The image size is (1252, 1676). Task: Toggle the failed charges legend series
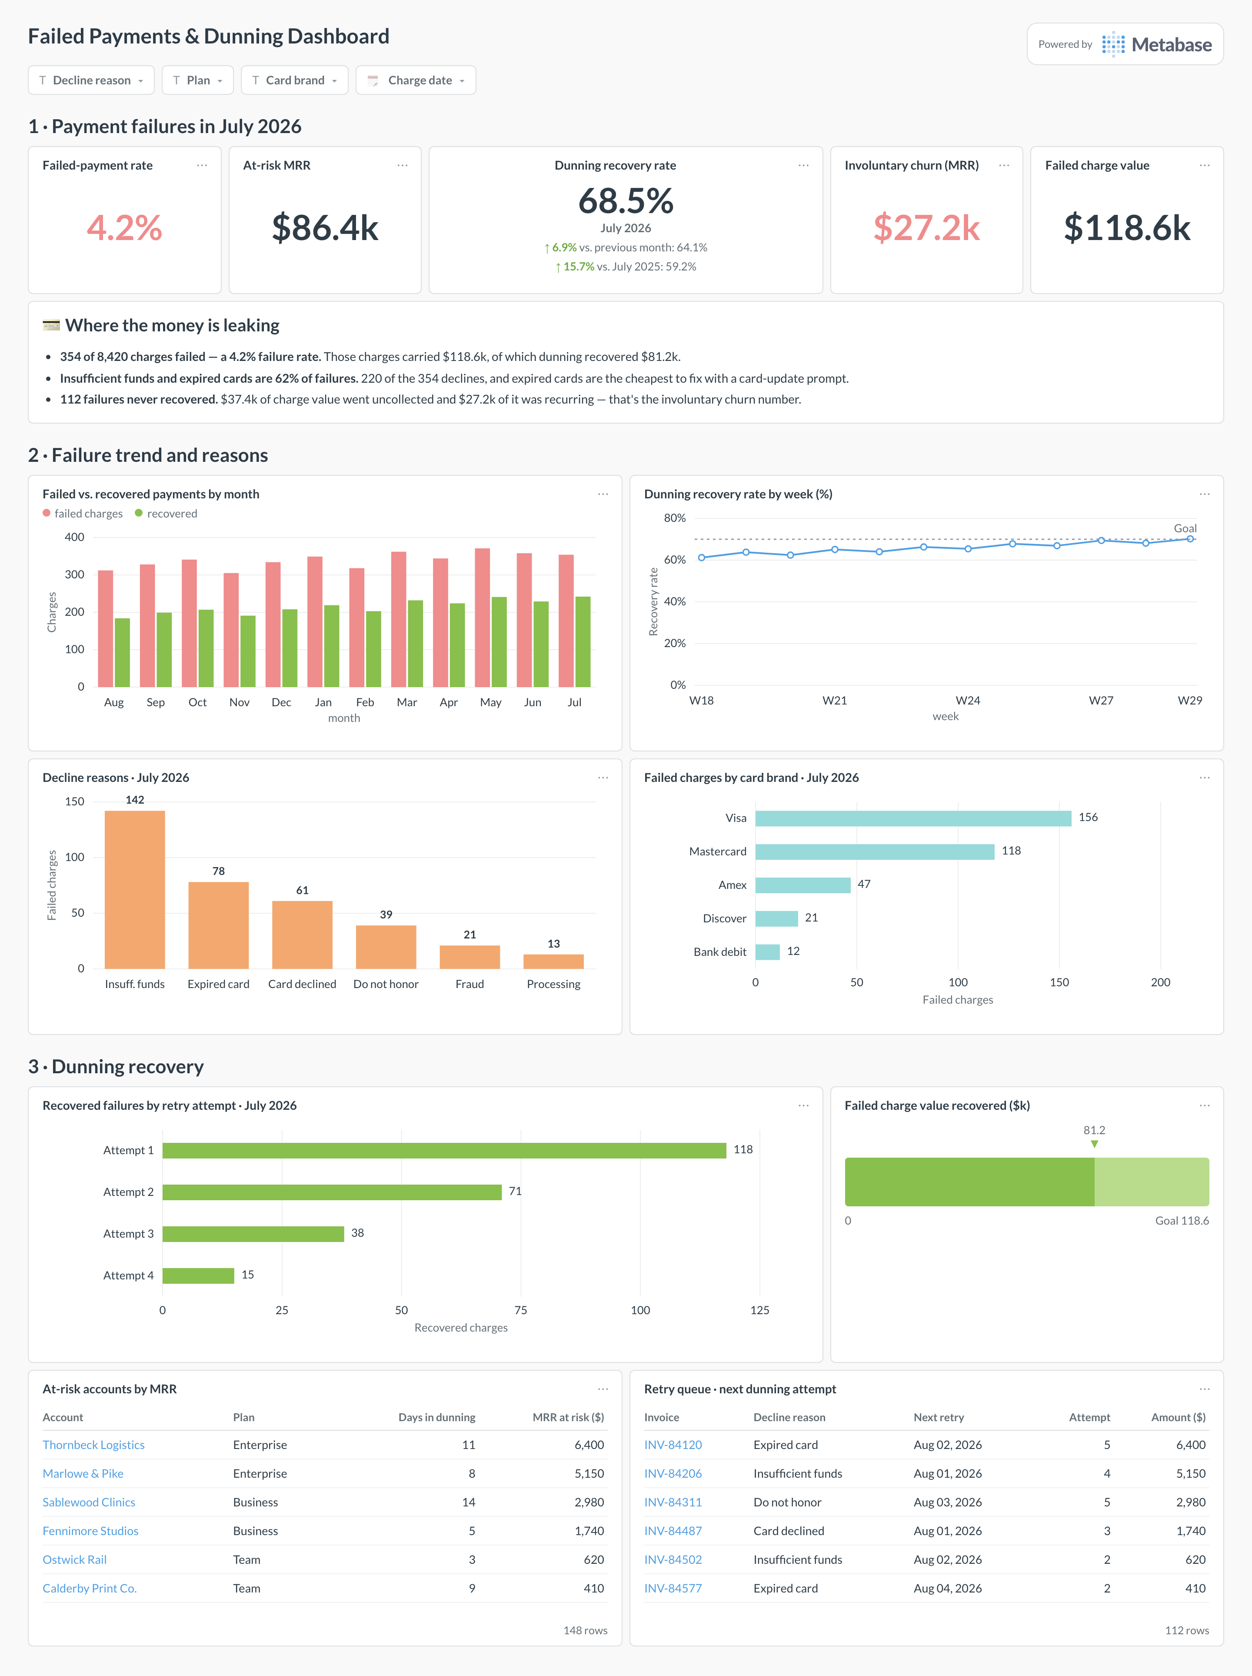pyautogui.click(x=83, y=514)
